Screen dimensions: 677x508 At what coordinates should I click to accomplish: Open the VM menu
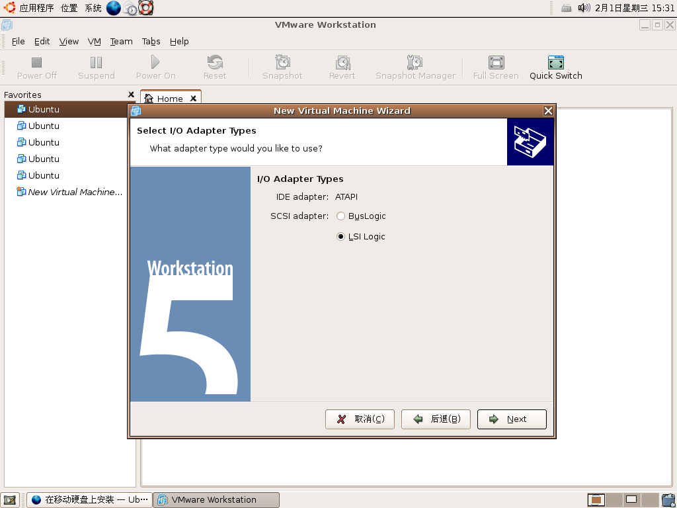point(94,42)
